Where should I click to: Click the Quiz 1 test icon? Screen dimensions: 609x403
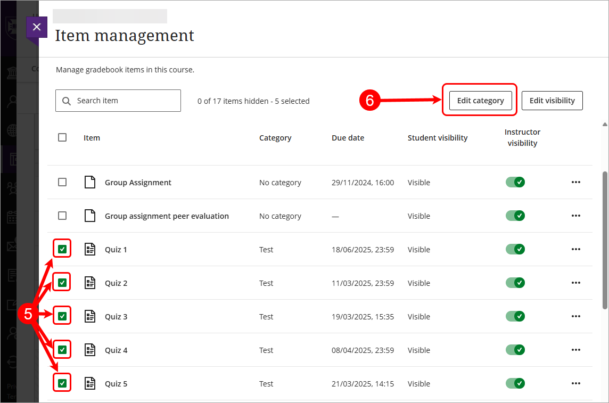point(90,249)
